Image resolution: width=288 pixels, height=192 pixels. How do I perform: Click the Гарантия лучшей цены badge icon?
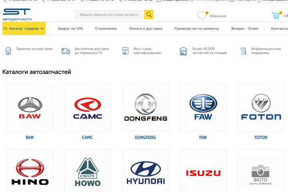pyautogui.click(x=8, y=51)
